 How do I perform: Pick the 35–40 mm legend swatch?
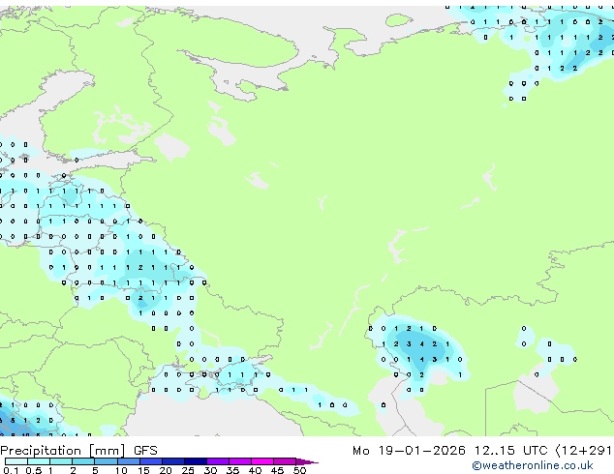pos(240,461)
